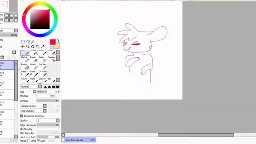Click the Density slider
The width and height of the screenshot is (256, 144).
pyautogui.click(x=48, y=101)
